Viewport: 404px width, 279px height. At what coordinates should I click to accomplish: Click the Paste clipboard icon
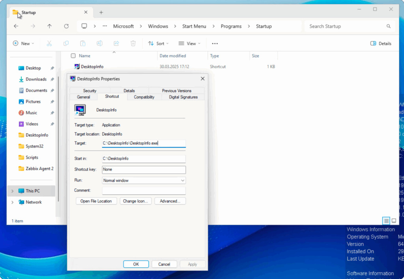click(x=83, y=43)
